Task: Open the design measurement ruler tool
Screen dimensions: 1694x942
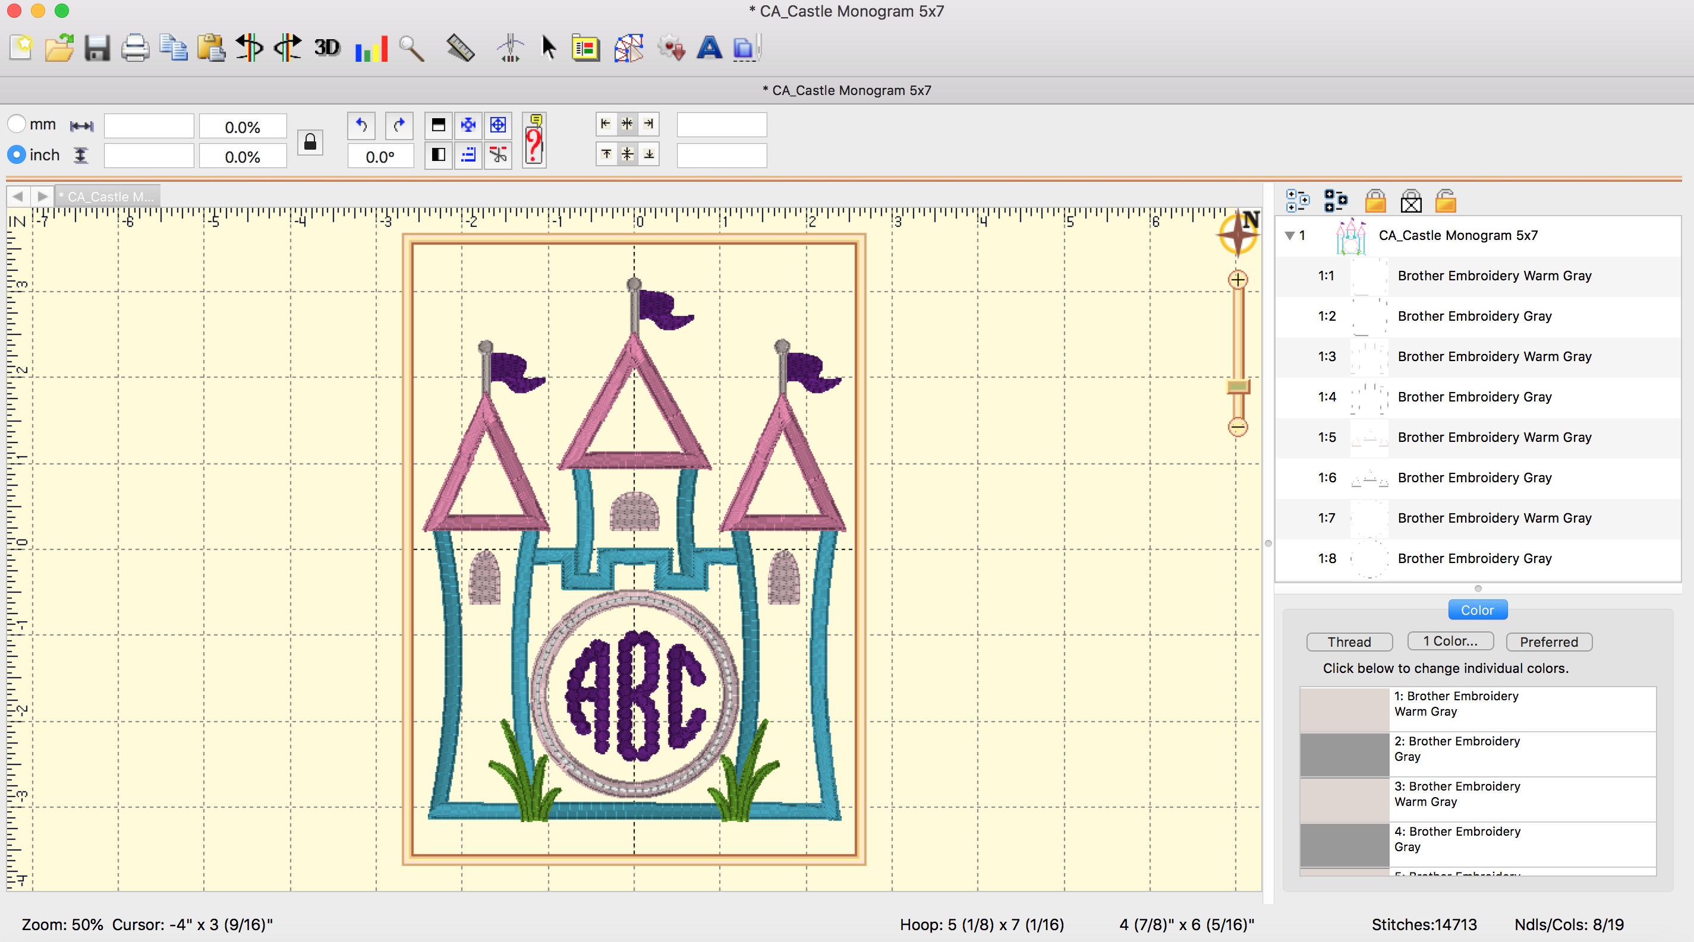Action: pyautogui.click(x=459, y=48)
